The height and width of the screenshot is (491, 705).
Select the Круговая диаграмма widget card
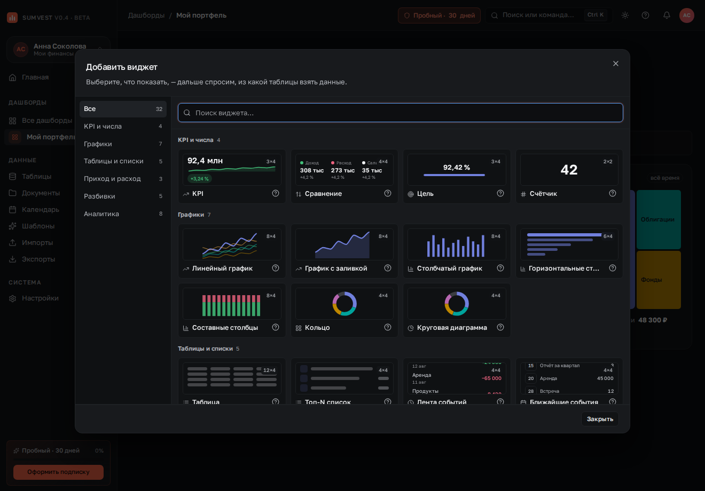point(457,310)
